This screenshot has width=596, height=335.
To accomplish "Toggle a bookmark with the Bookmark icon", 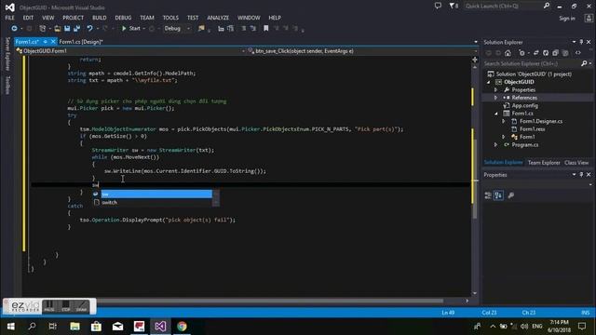I will pos(266,29).
